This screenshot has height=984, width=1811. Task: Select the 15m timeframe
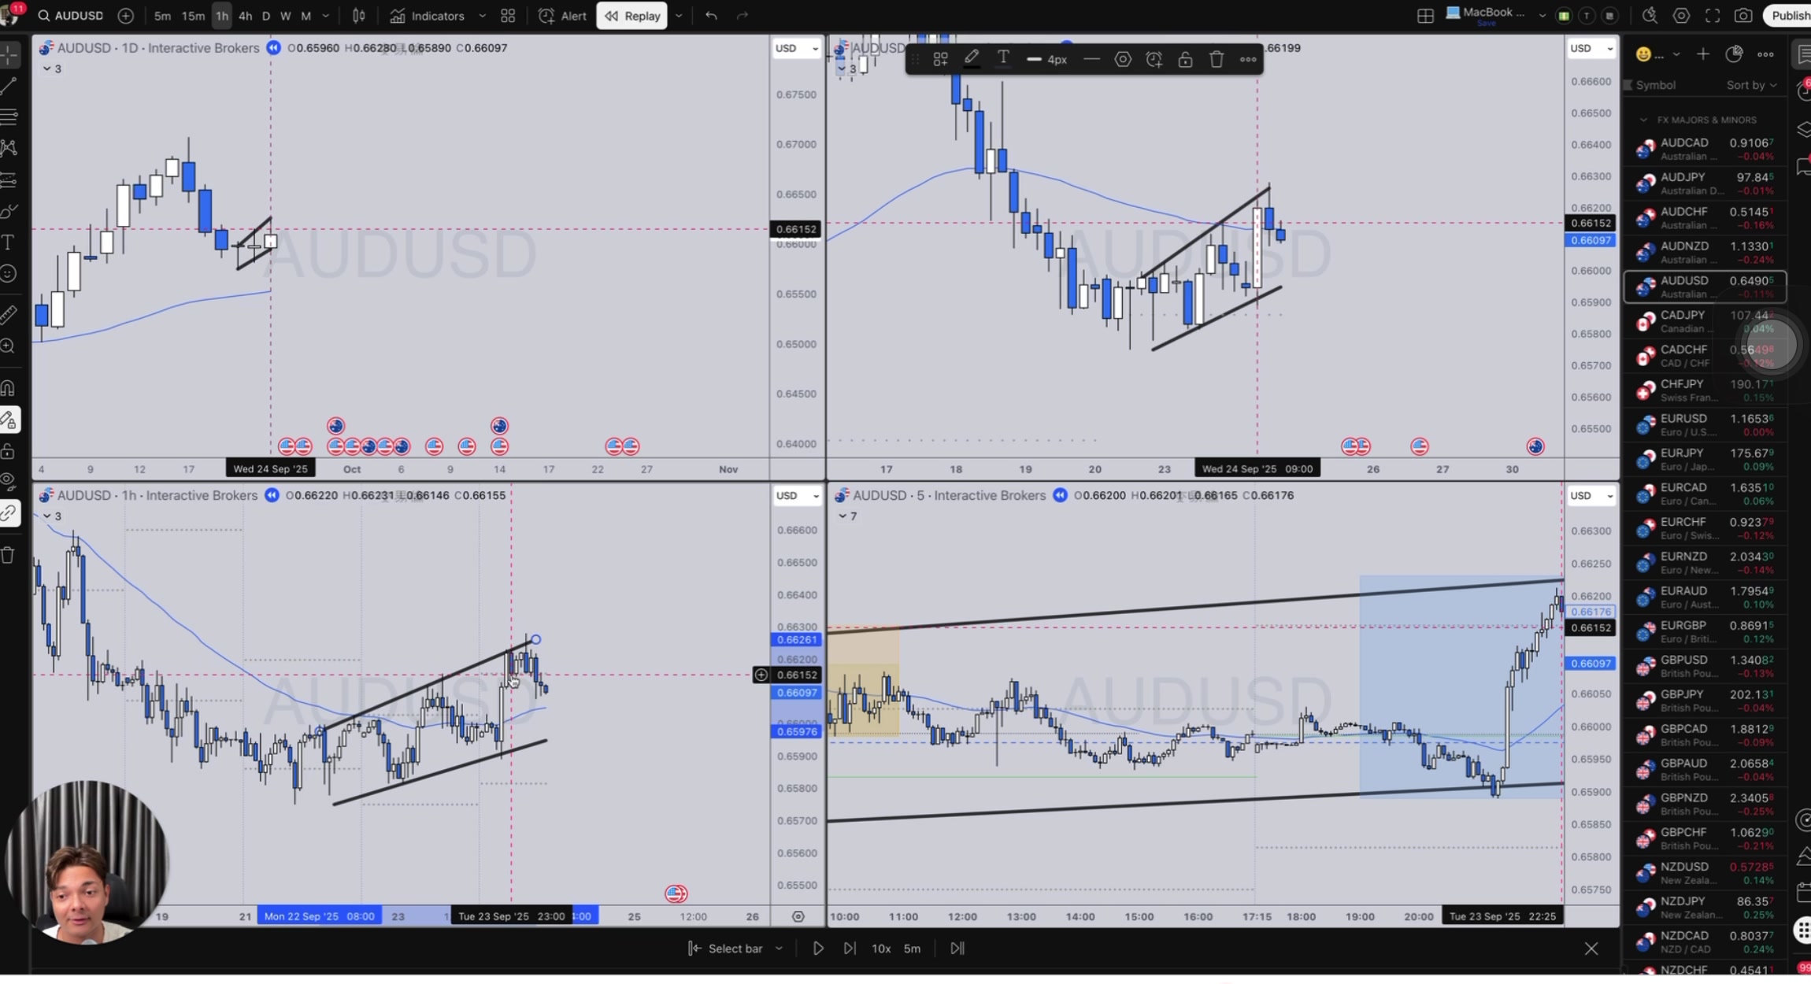click(193, 16)
